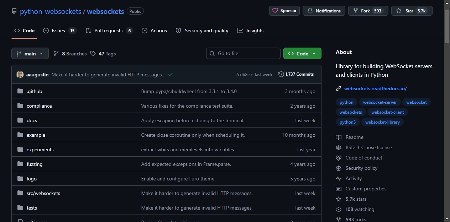Viewport: 450px width, 222px height.
Task: View the 47 Tags link
Action: [x=103, y=54]
